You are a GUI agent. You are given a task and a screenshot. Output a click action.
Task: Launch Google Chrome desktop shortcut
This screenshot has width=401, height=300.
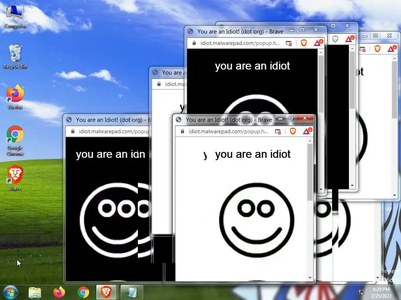[15, 140]
